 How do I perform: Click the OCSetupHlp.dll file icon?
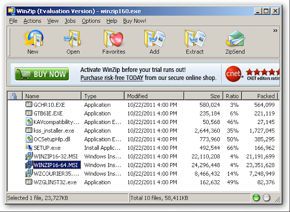pyautogui.click(x=29, y=139)
